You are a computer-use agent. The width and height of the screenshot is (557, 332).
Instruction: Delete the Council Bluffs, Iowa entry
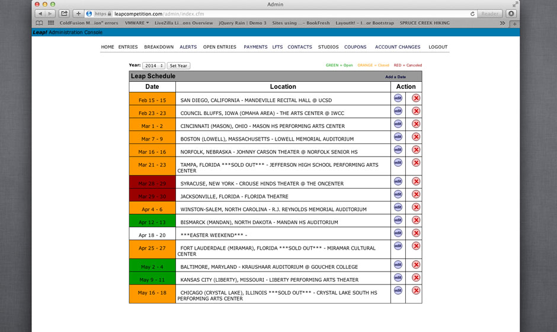416,111
